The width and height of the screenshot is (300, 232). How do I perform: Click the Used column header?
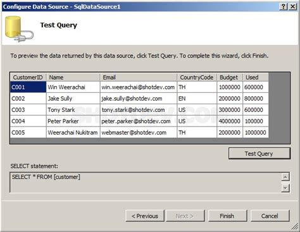pos(256,77)
